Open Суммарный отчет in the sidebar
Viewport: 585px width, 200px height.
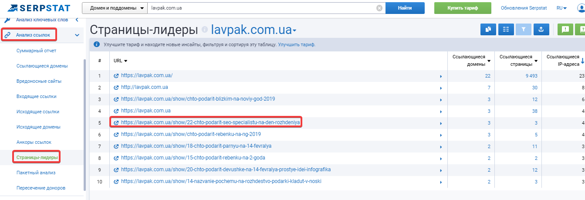pyautogui.click(x=36, y=51)
